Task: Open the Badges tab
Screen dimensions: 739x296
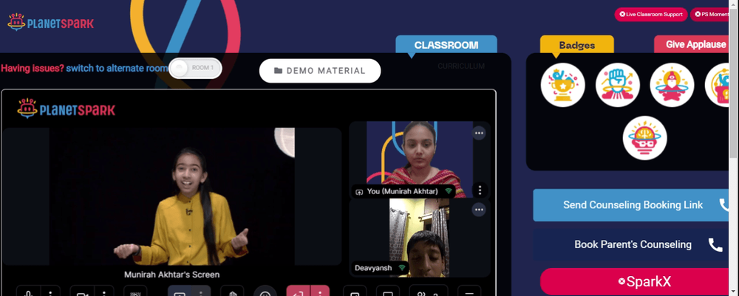Action: tap(577, 45)
